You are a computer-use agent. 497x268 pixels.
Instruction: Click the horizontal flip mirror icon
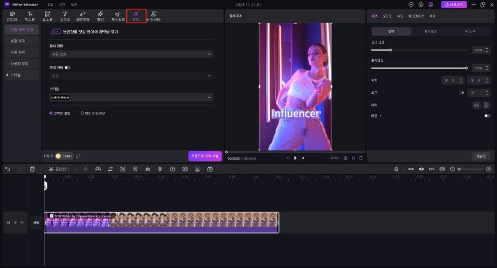[x=475, y=105]
